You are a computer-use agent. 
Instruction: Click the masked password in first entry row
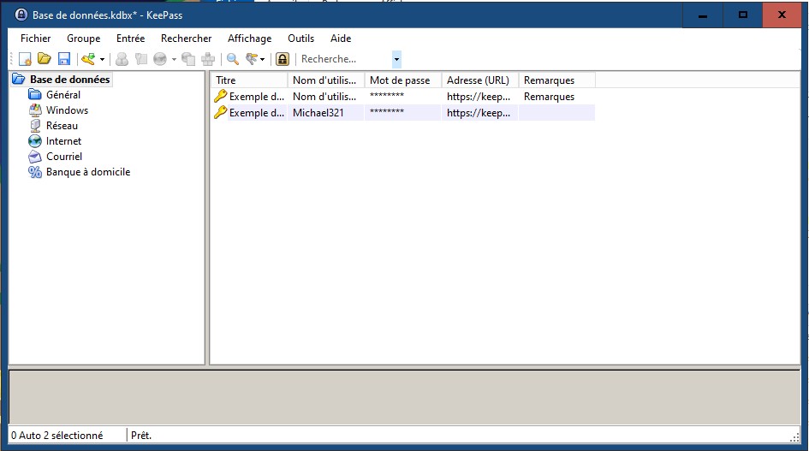(387, 96)
